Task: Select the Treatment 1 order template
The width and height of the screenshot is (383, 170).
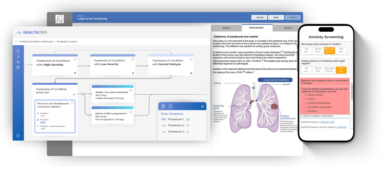Action: click(176, 120)
